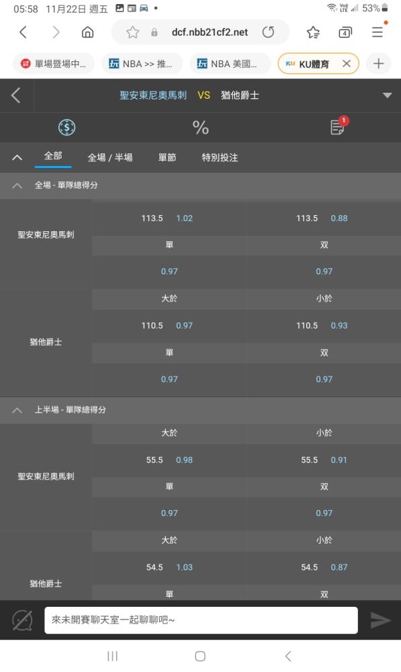Bet Spurs first half under 55.5 at 0.91
This screenshot has height=672, width=401.
(x=324, y=460)
